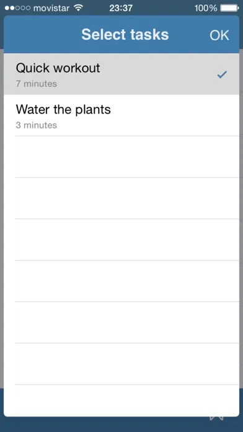Click the Wi-Fi icon in status bar
The width and height of the screenshot is (243, 432).
(79, 8)
